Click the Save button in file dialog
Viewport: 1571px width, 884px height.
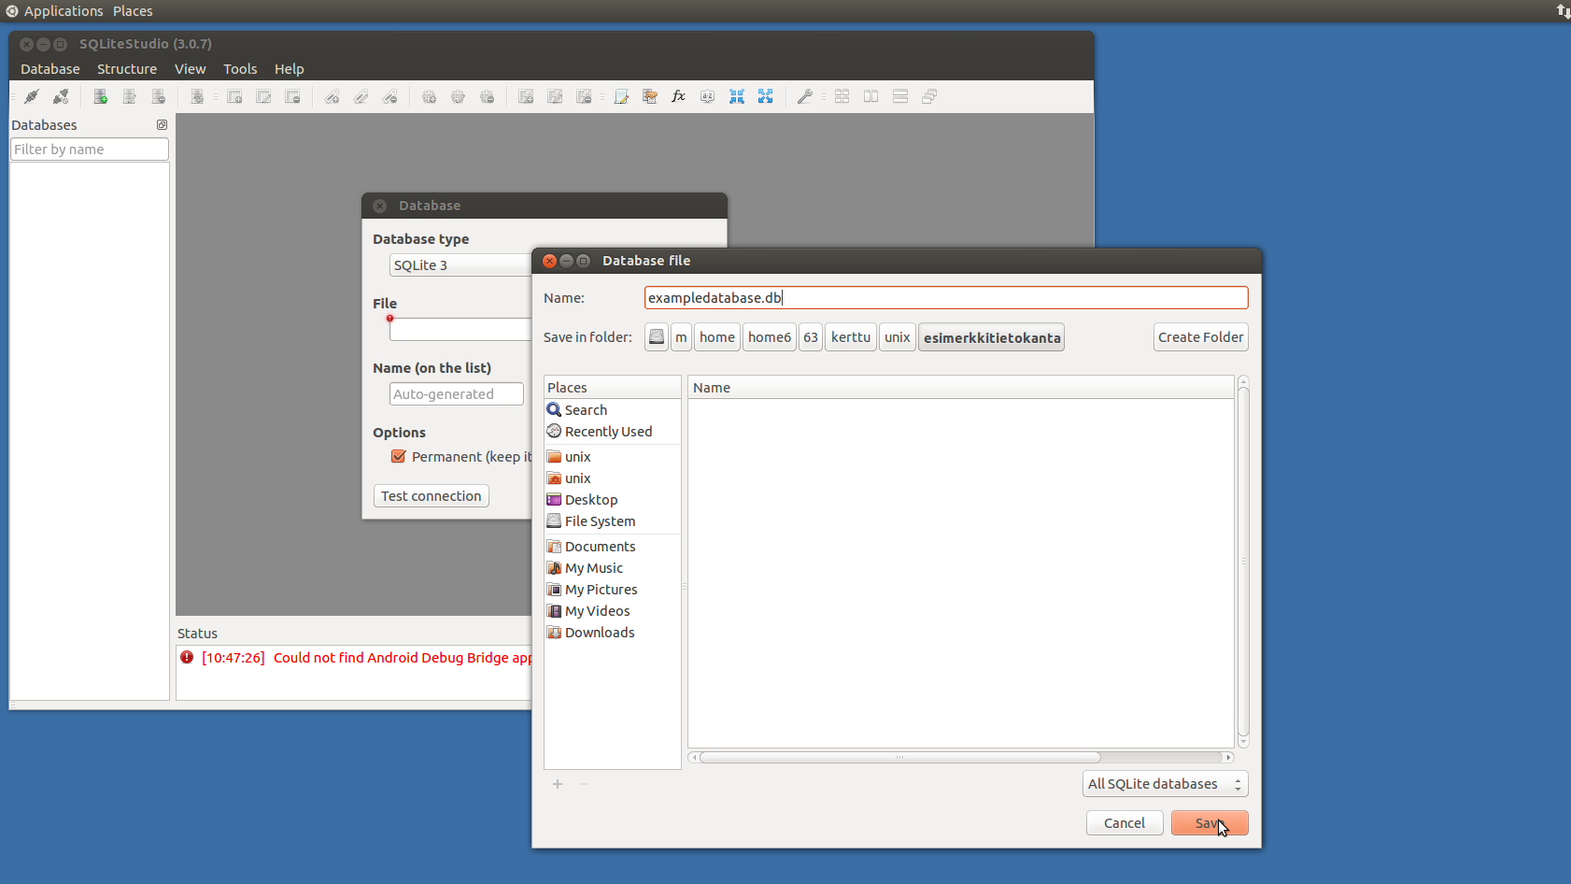coord(1210,823)
